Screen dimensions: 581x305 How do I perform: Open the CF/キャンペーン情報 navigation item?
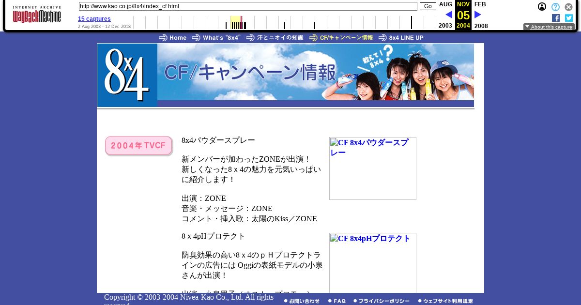click(x=341, y=38)
